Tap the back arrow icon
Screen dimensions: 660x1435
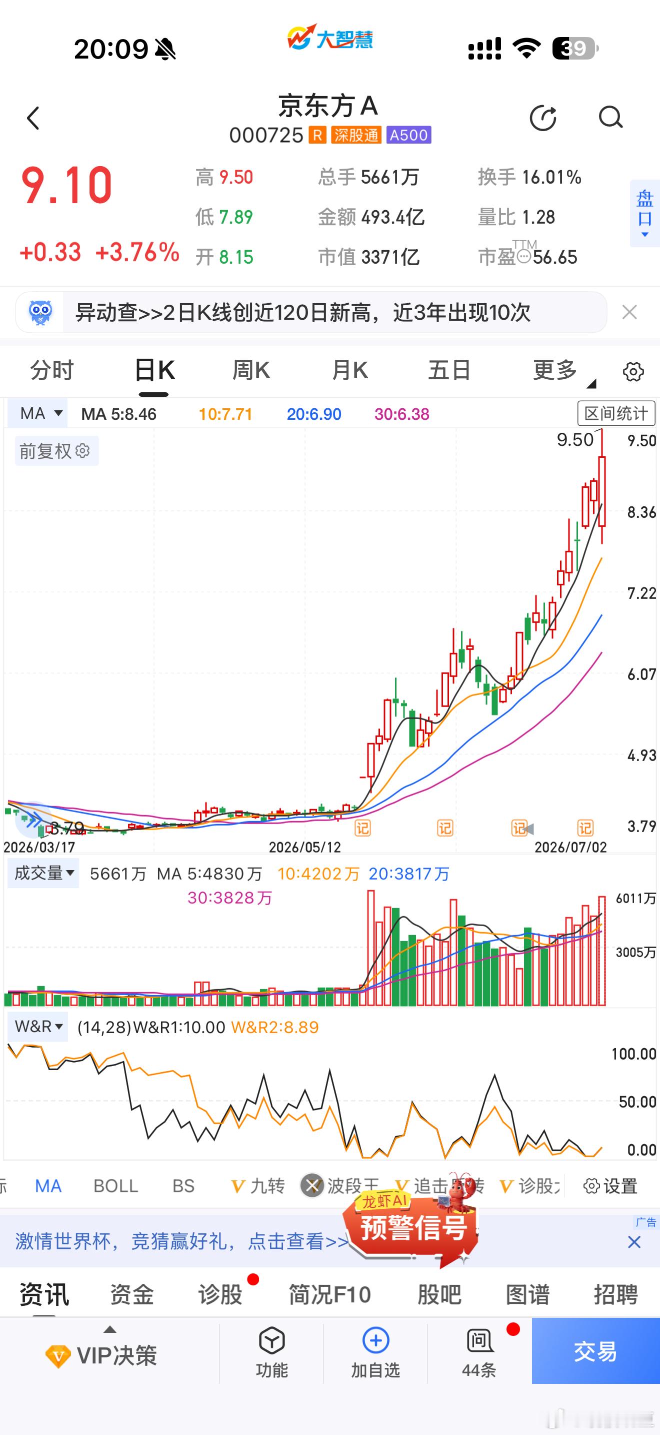coord(33,118)
